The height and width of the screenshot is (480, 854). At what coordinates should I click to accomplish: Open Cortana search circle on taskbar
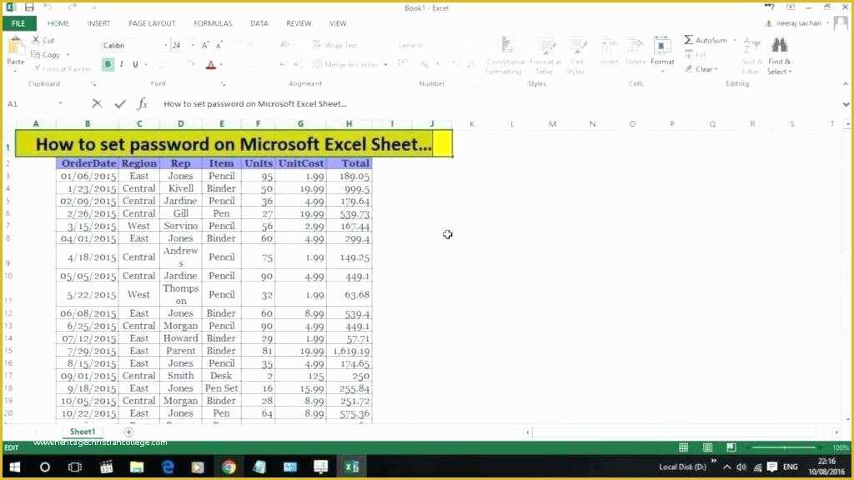[x=45, y=467]
